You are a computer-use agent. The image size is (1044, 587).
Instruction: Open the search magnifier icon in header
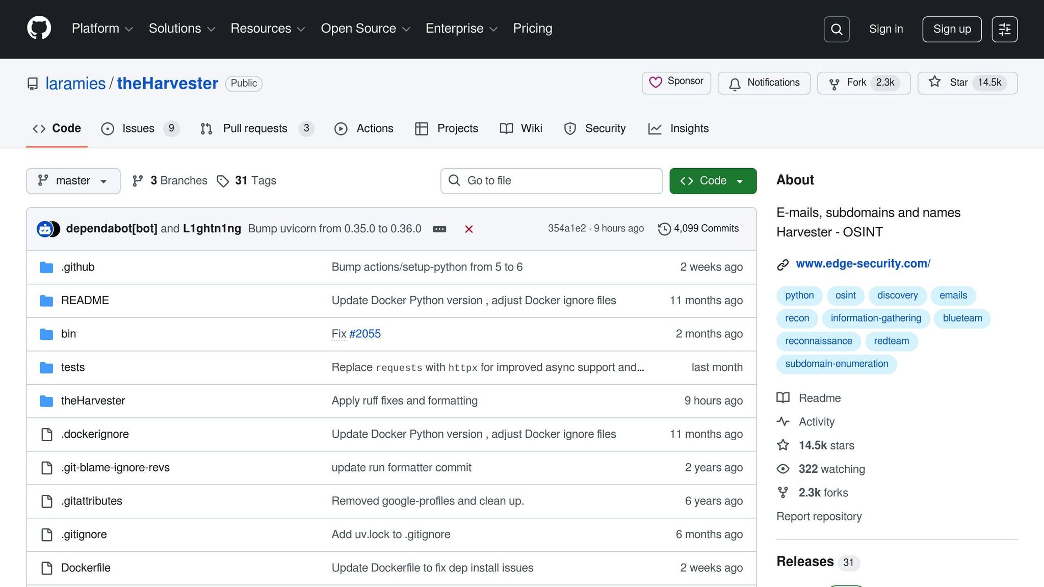pos(837,29)
